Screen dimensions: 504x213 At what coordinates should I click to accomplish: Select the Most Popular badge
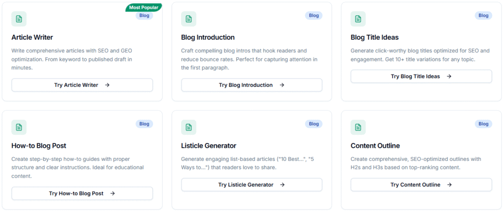(x=144, y=7)
